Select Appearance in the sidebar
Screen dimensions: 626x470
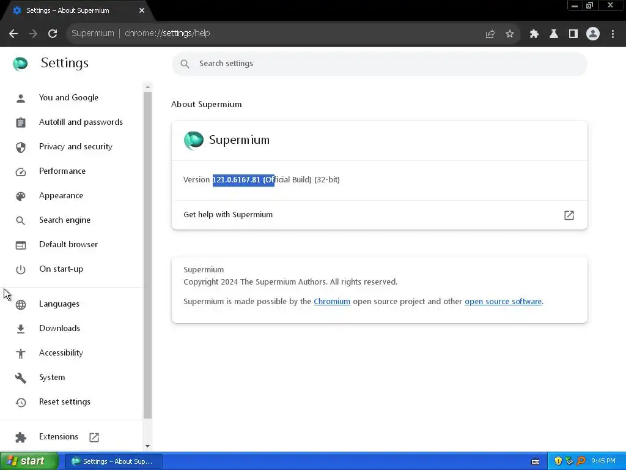[61, 195]
